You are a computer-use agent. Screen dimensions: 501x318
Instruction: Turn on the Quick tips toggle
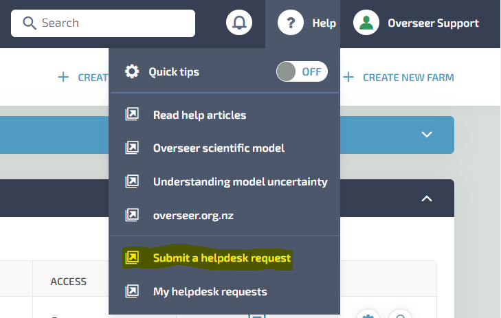click(x=302, y=71)
